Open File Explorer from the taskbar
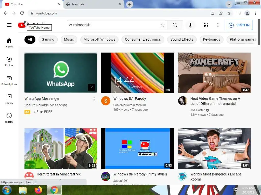261x195 pixels. 23,190
